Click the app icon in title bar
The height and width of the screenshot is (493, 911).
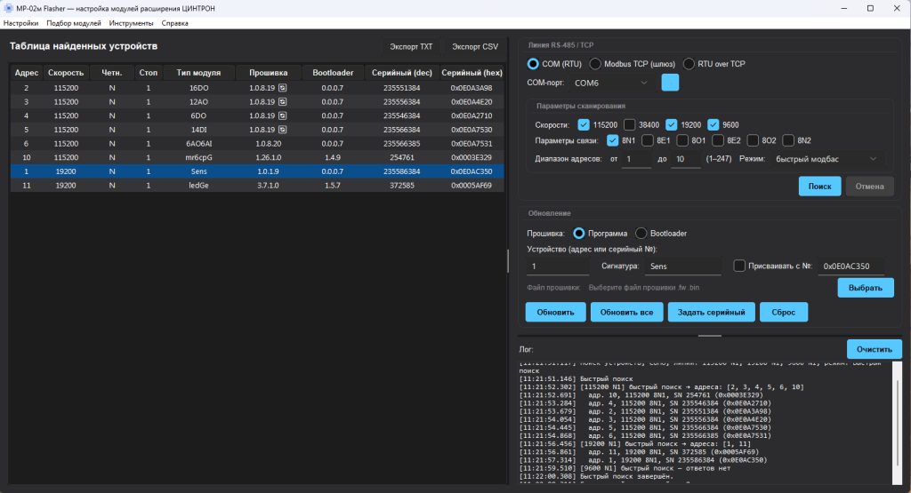[x=8, y=8]
